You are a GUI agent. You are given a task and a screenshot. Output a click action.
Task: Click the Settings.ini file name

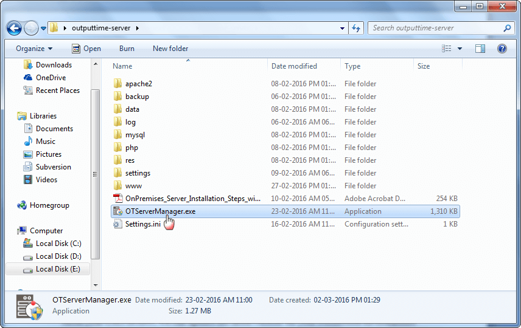tap(143, 224)
